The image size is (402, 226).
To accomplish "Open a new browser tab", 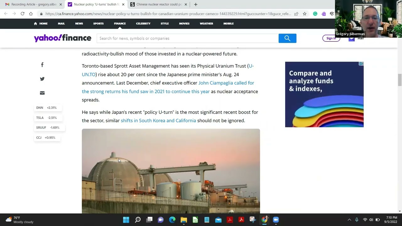I will click(x=196, y=4).
